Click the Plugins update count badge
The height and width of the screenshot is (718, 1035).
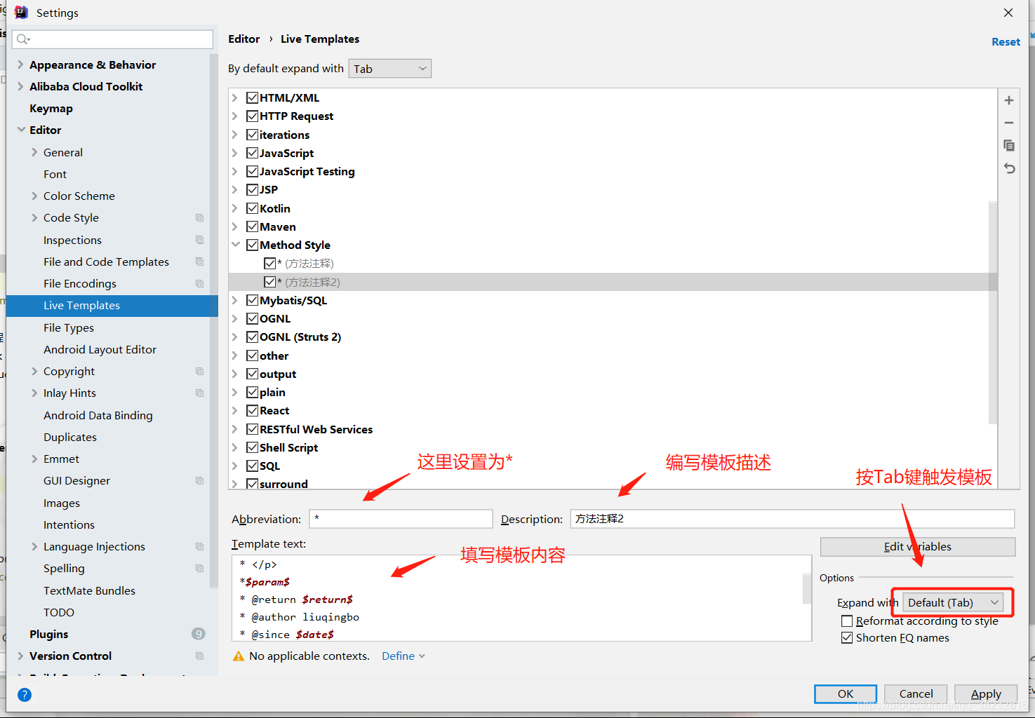coord(199,634)
